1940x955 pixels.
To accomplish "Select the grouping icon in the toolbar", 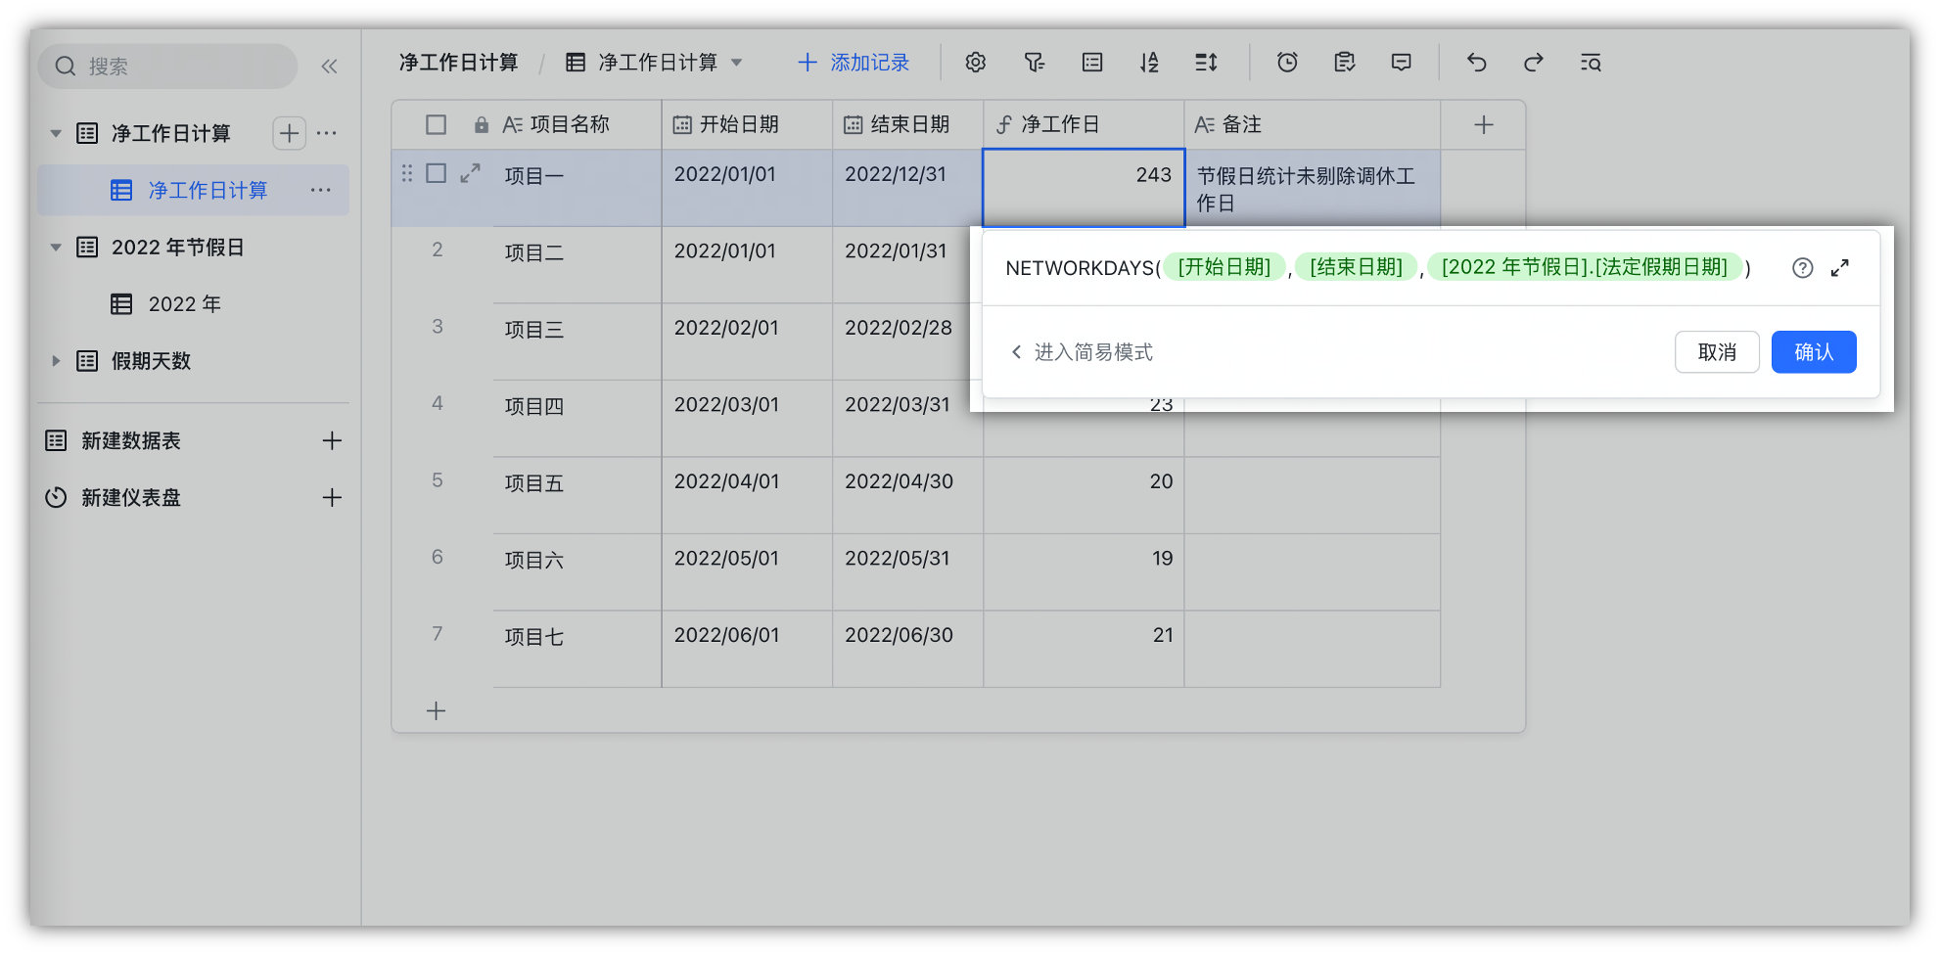I will pyautogui.click(x=1090, y=62).
